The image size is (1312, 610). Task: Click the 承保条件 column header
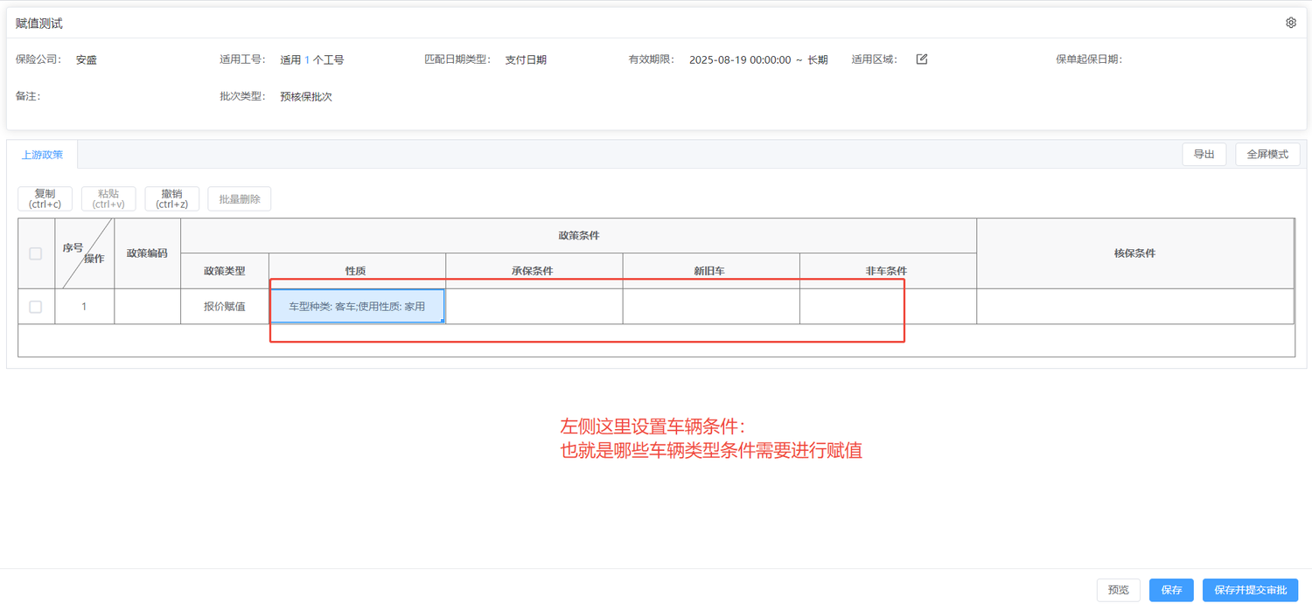coord(534,271)
